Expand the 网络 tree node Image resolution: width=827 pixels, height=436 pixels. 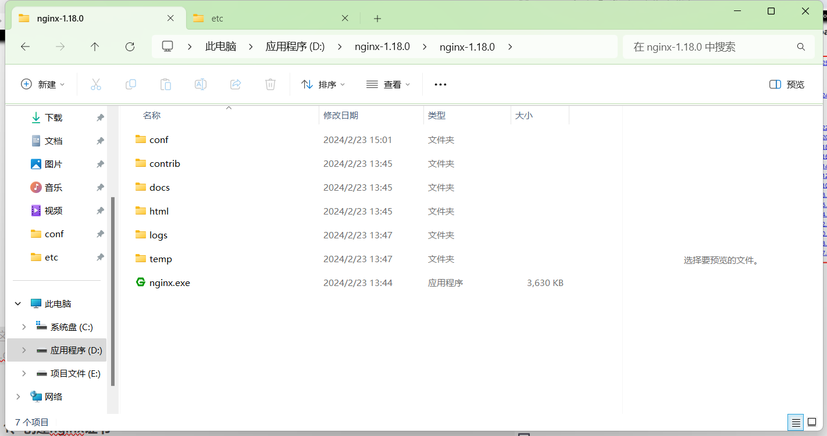point(18,396)
